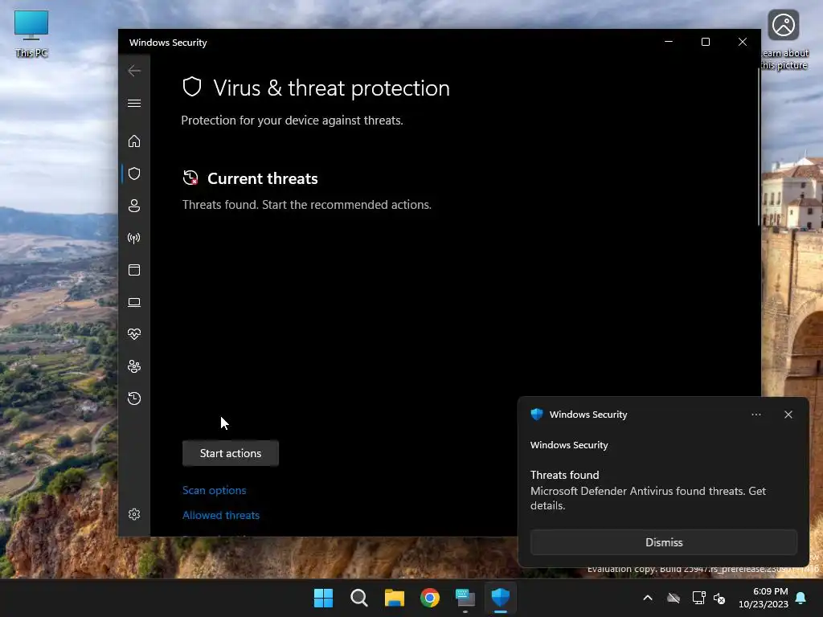The width and height of the screenshot is (823, 617).
Task: Click the OneDrive cloud tray icon
Action: pyautogui.click(x=674, y=598)
